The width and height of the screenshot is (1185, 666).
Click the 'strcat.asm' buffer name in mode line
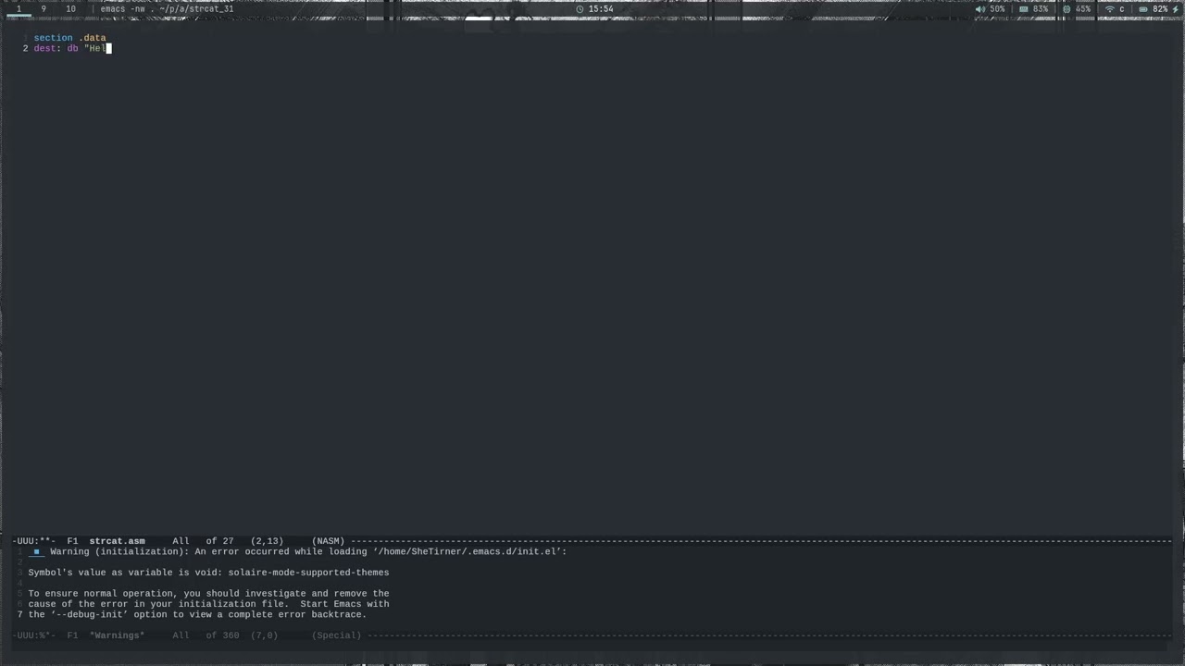click(x=117, y=541)
